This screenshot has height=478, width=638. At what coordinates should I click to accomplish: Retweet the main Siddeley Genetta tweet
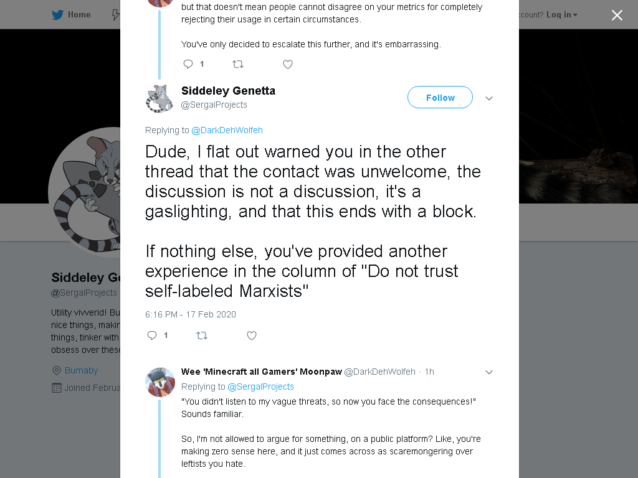click(x=202, y=335)
